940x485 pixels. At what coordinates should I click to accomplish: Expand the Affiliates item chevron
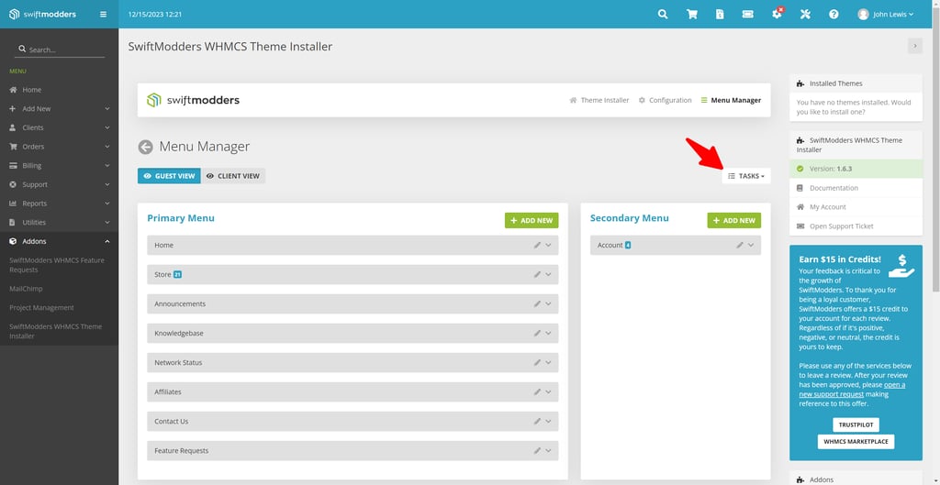[x=548, y=391]
